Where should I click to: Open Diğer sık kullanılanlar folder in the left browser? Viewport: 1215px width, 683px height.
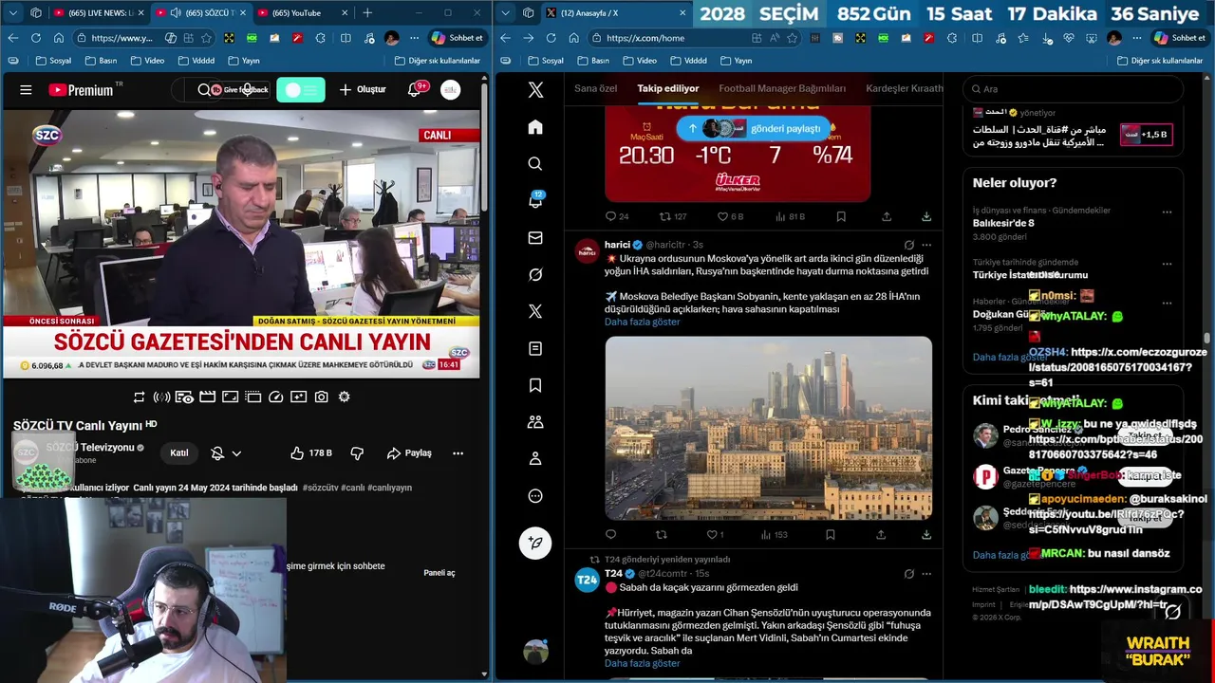tap(438, 61)
